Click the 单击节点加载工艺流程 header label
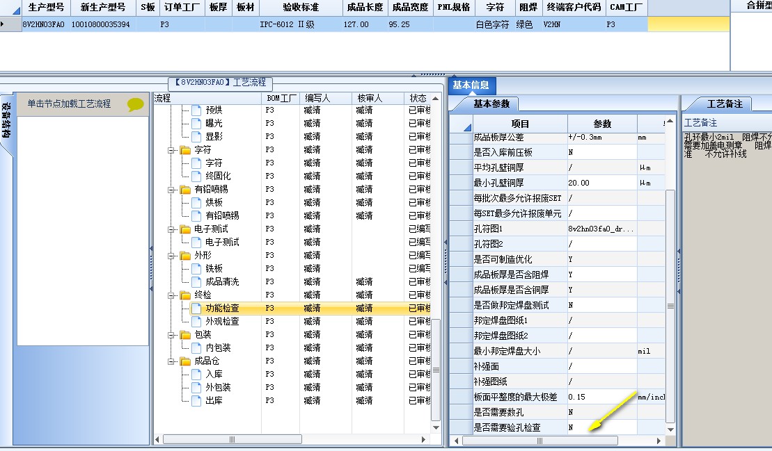Viewport: 772px width, 451px height. pos(69,104)
